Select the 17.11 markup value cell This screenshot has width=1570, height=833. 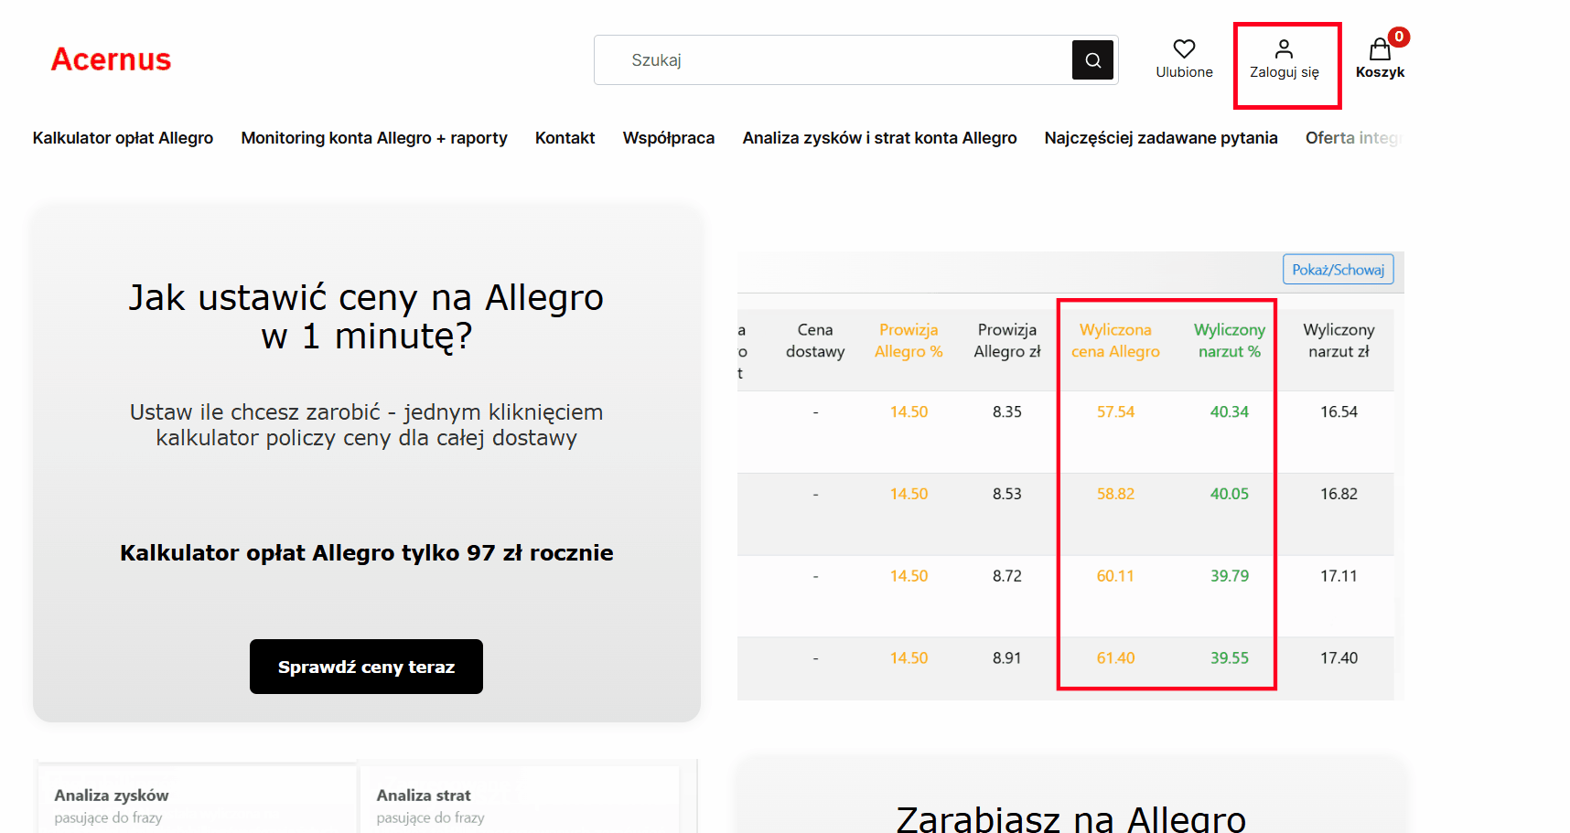[x=1339, y=576]
